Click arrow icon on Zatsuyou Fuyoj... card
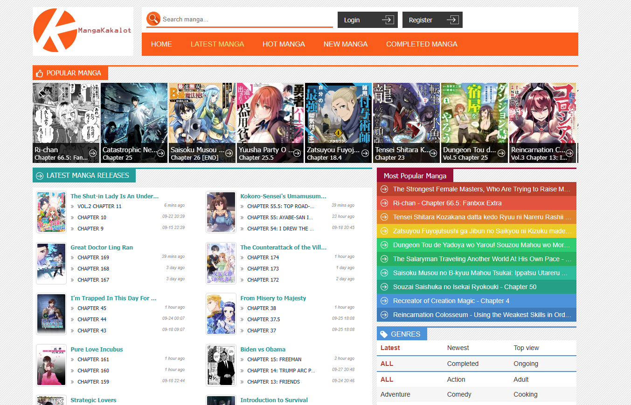 tap(365, 153)
